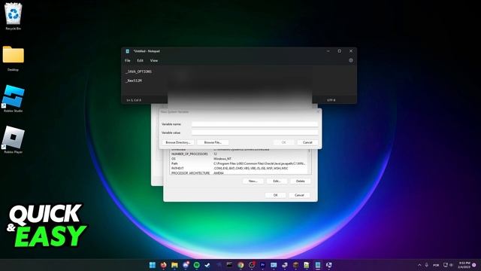The width and height of the screenshot is (481, 271).
Task: Click Delete under system variables list
Action: point(301,181)
